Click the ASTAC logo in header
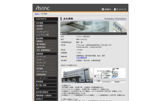 [43, 8]
